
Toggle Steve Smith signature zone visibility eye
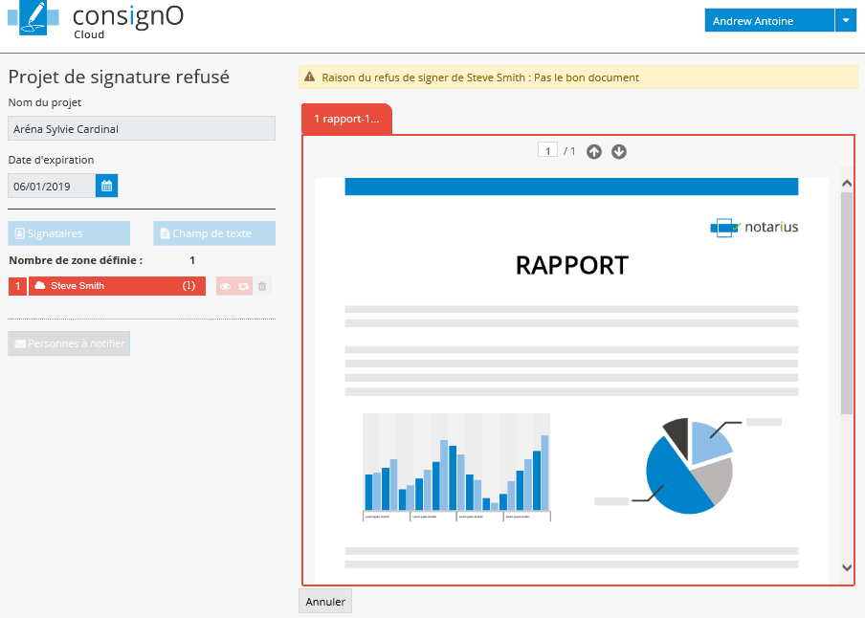(x=226, y=286)
